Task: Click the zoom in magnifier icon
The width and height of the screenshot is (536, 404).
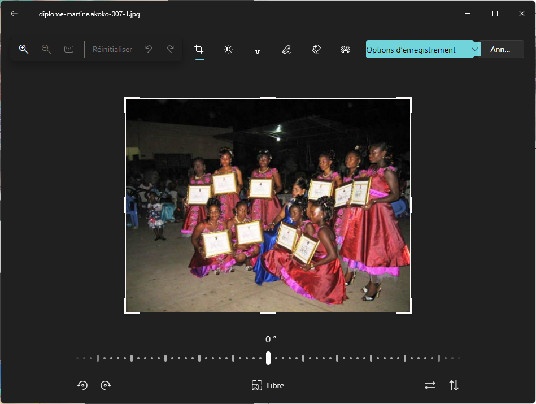Action: pyautogui.click(x=24, y=49)
